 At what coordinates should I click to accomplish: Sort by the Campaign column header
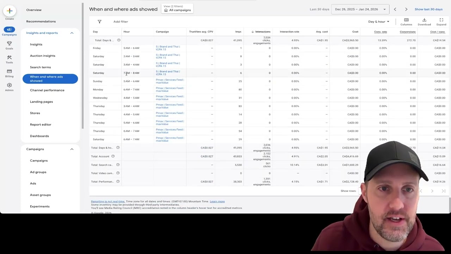(162, 32)
